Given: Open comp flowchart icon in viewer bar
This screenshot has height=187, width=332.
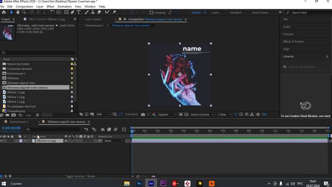Looking at the screenshot, I should 252,114.
